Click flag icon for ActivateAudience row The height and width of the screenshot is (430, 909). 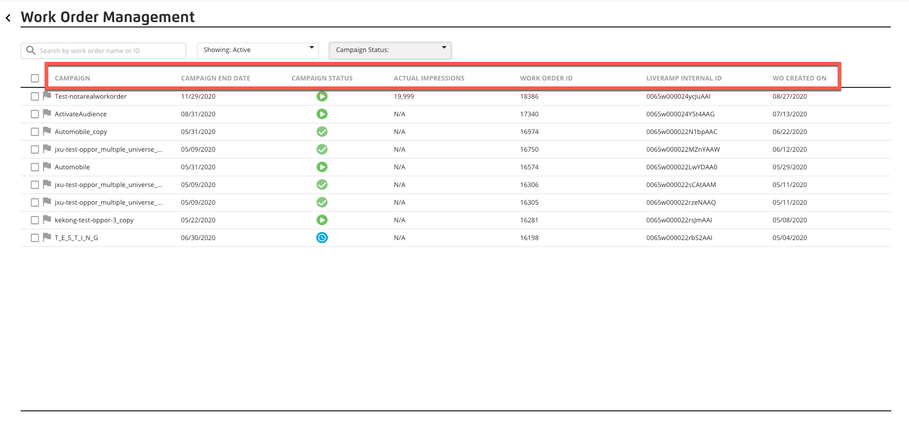tap(47, 113)
